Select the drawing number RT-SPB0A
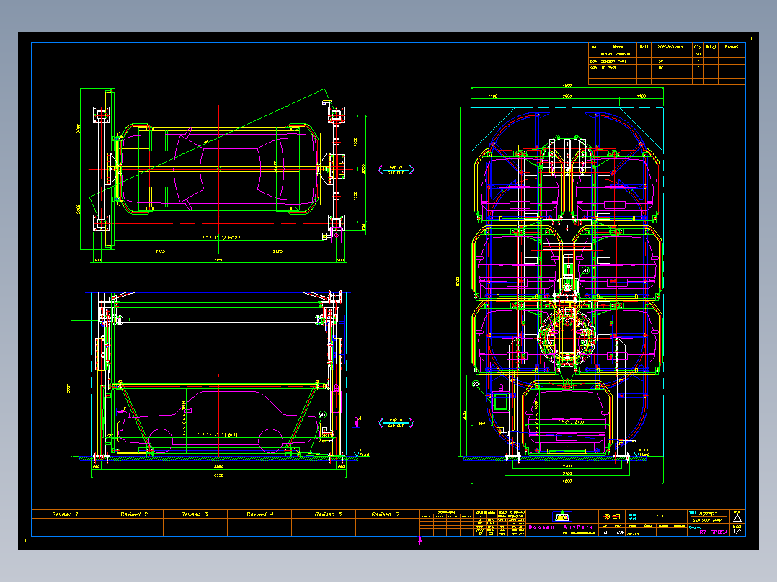777x582 pixels. click(x=714, y=532)
